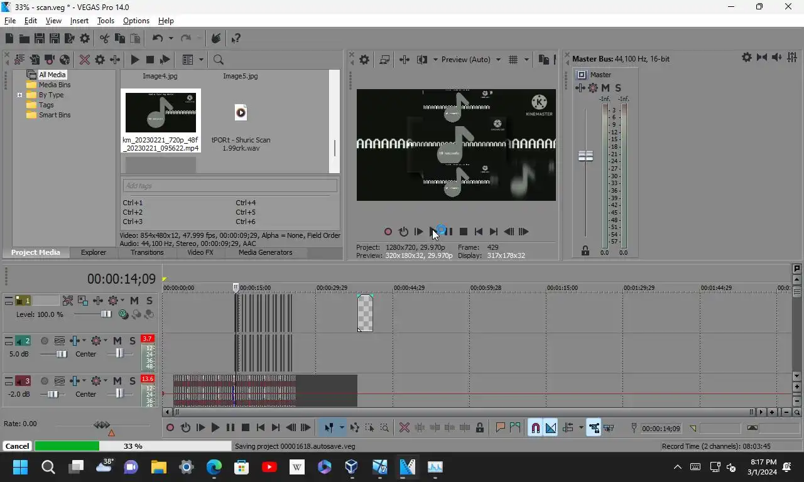Open track 2 automation settings dropdown
This screenshot has width=804, height=482.
coord(106,341)
